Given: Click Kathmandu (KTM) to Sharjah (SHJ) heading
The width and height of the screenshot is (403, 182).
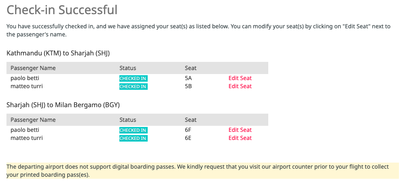Looking at the screenshot, I should (x=58, y=53).
